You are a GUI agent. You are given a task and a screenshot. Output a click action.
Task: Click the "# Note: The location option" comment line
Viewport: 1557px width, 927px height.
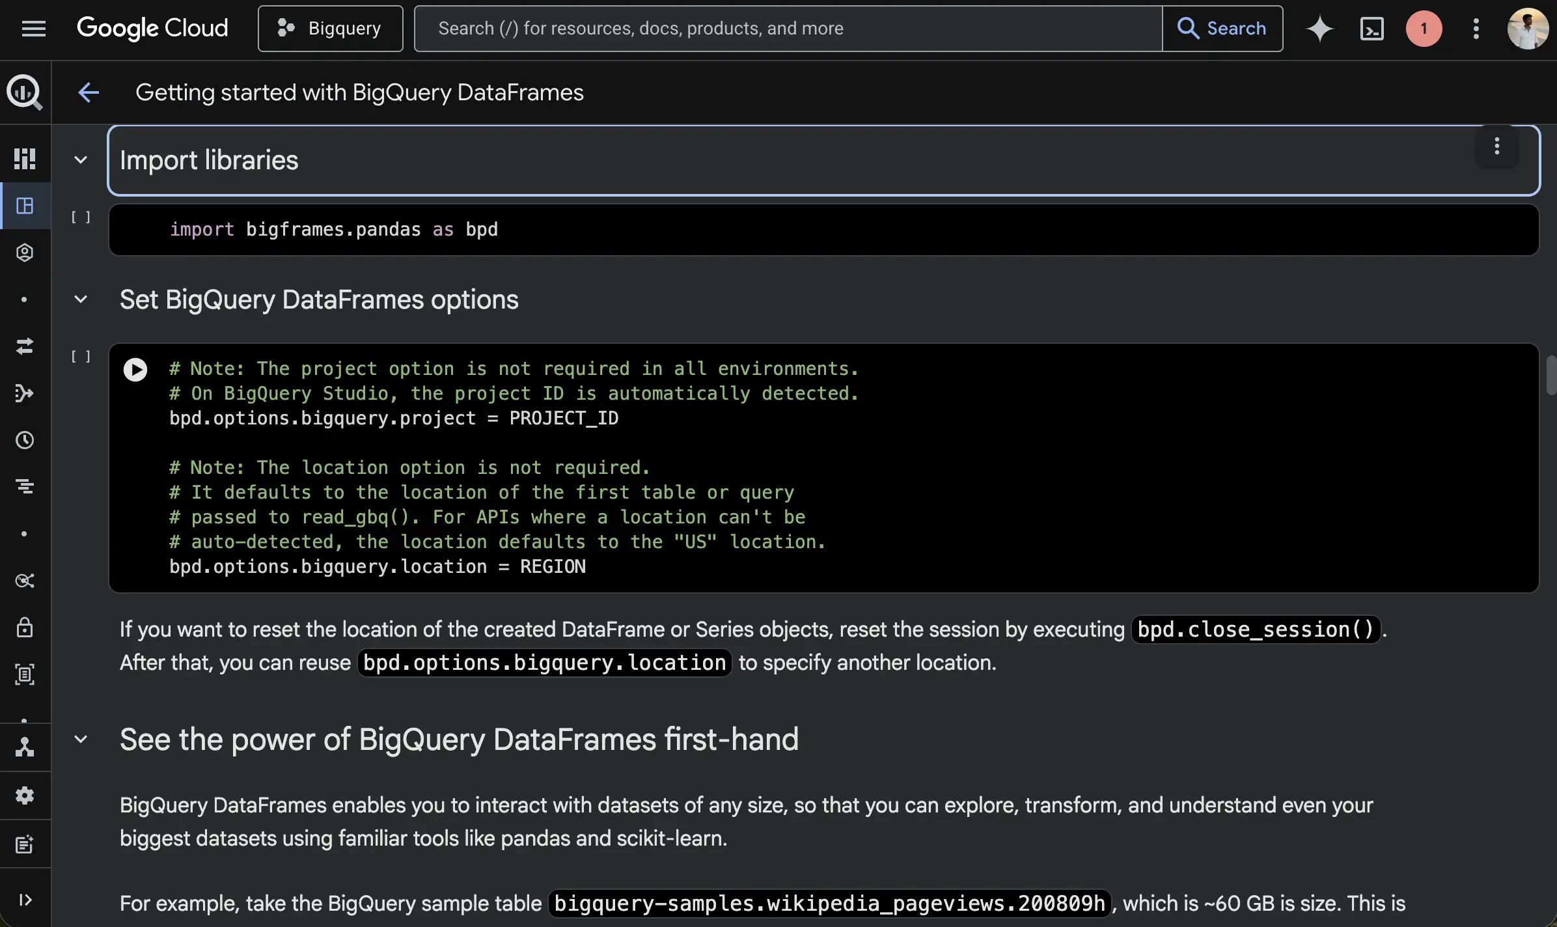click(409, 467)
